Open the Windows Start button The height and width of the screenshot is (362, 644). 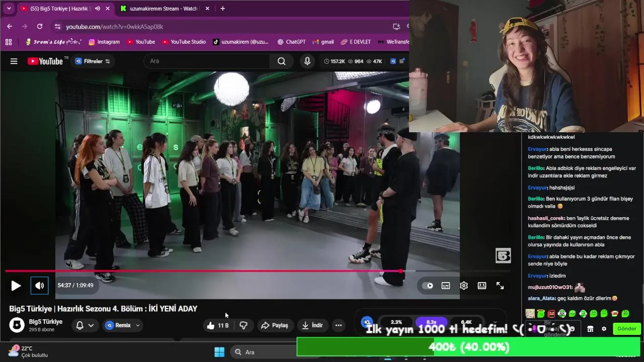219,352
